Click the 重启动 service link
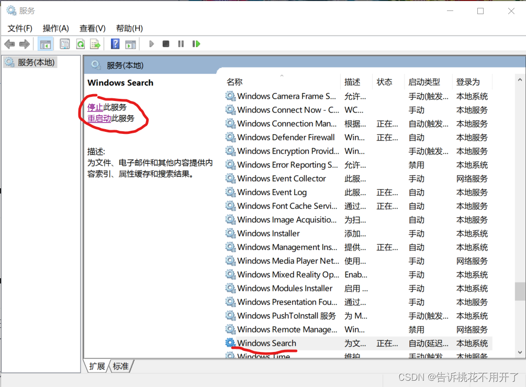Screen dimensions: 526x387 coord(99,118)
